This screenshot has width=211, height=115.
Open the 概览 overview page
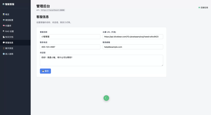[15, 14]
